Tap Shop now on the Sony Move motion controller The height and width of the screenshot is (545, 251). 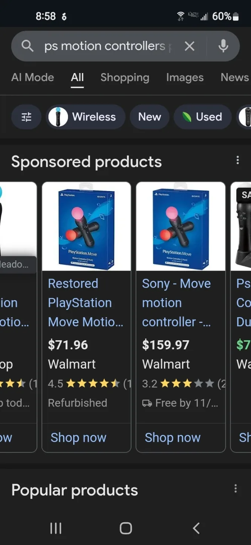pyautogui.click(x=172, y=438)
